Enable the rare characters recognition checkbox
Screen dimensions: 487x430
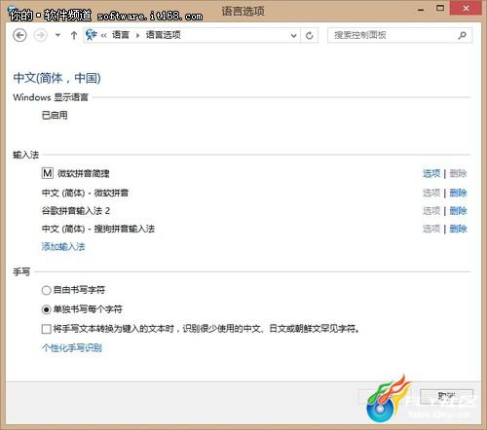coord(46,329)
